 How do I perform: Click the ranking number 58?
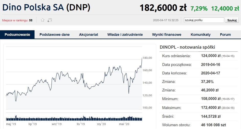click(31, 20)
